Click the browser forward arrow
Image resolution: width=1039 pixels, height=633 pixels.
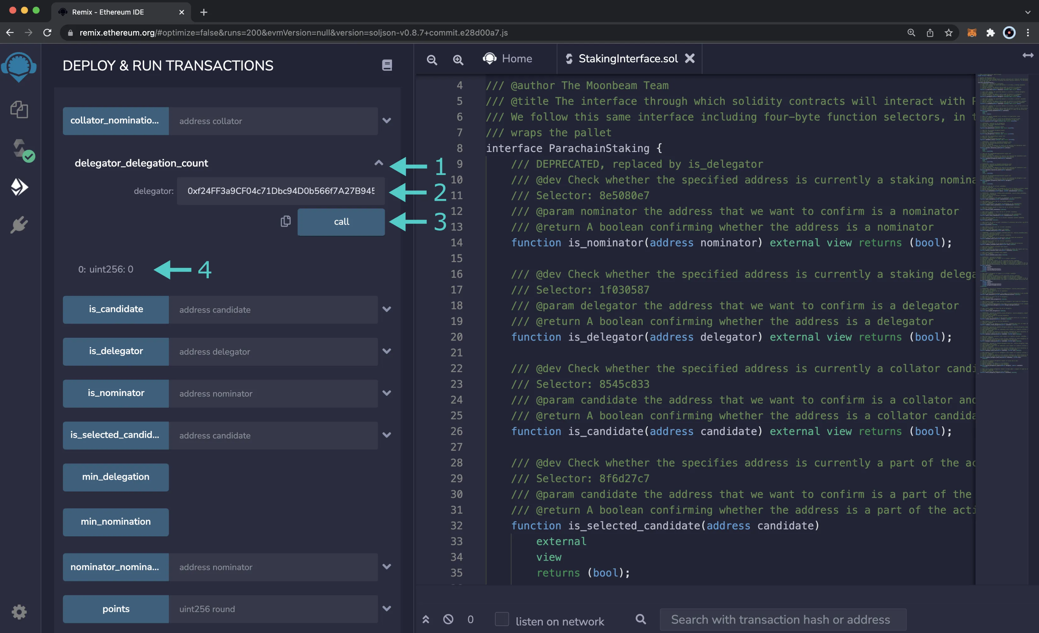click(x=29, y=32)
